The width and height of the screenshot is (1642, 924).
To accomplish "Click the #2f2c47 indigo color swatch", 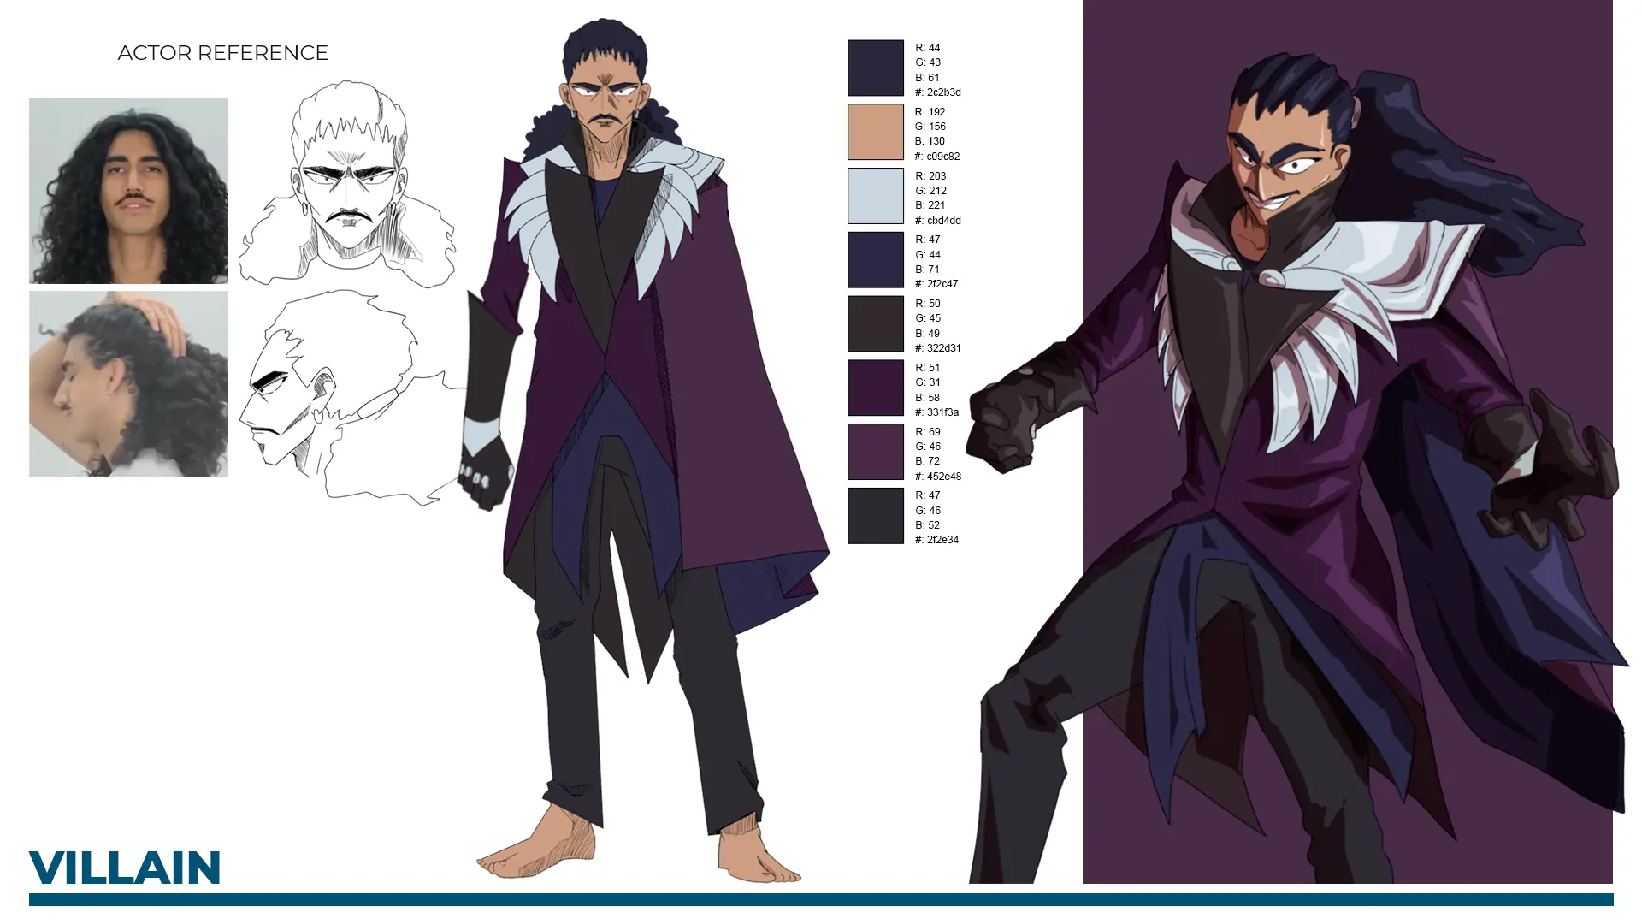I will pos(875,260).
